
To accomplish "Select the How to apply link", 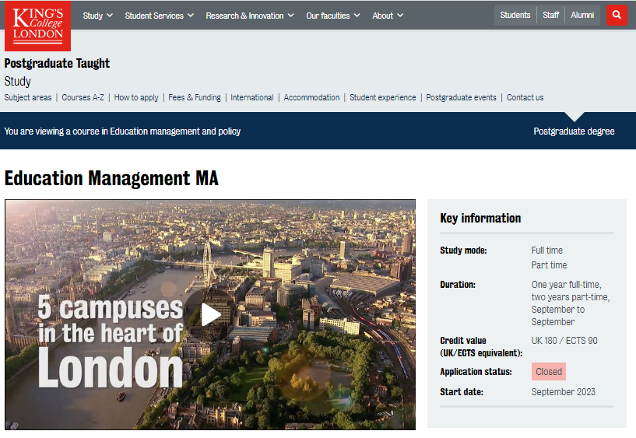I will [136, 97].
